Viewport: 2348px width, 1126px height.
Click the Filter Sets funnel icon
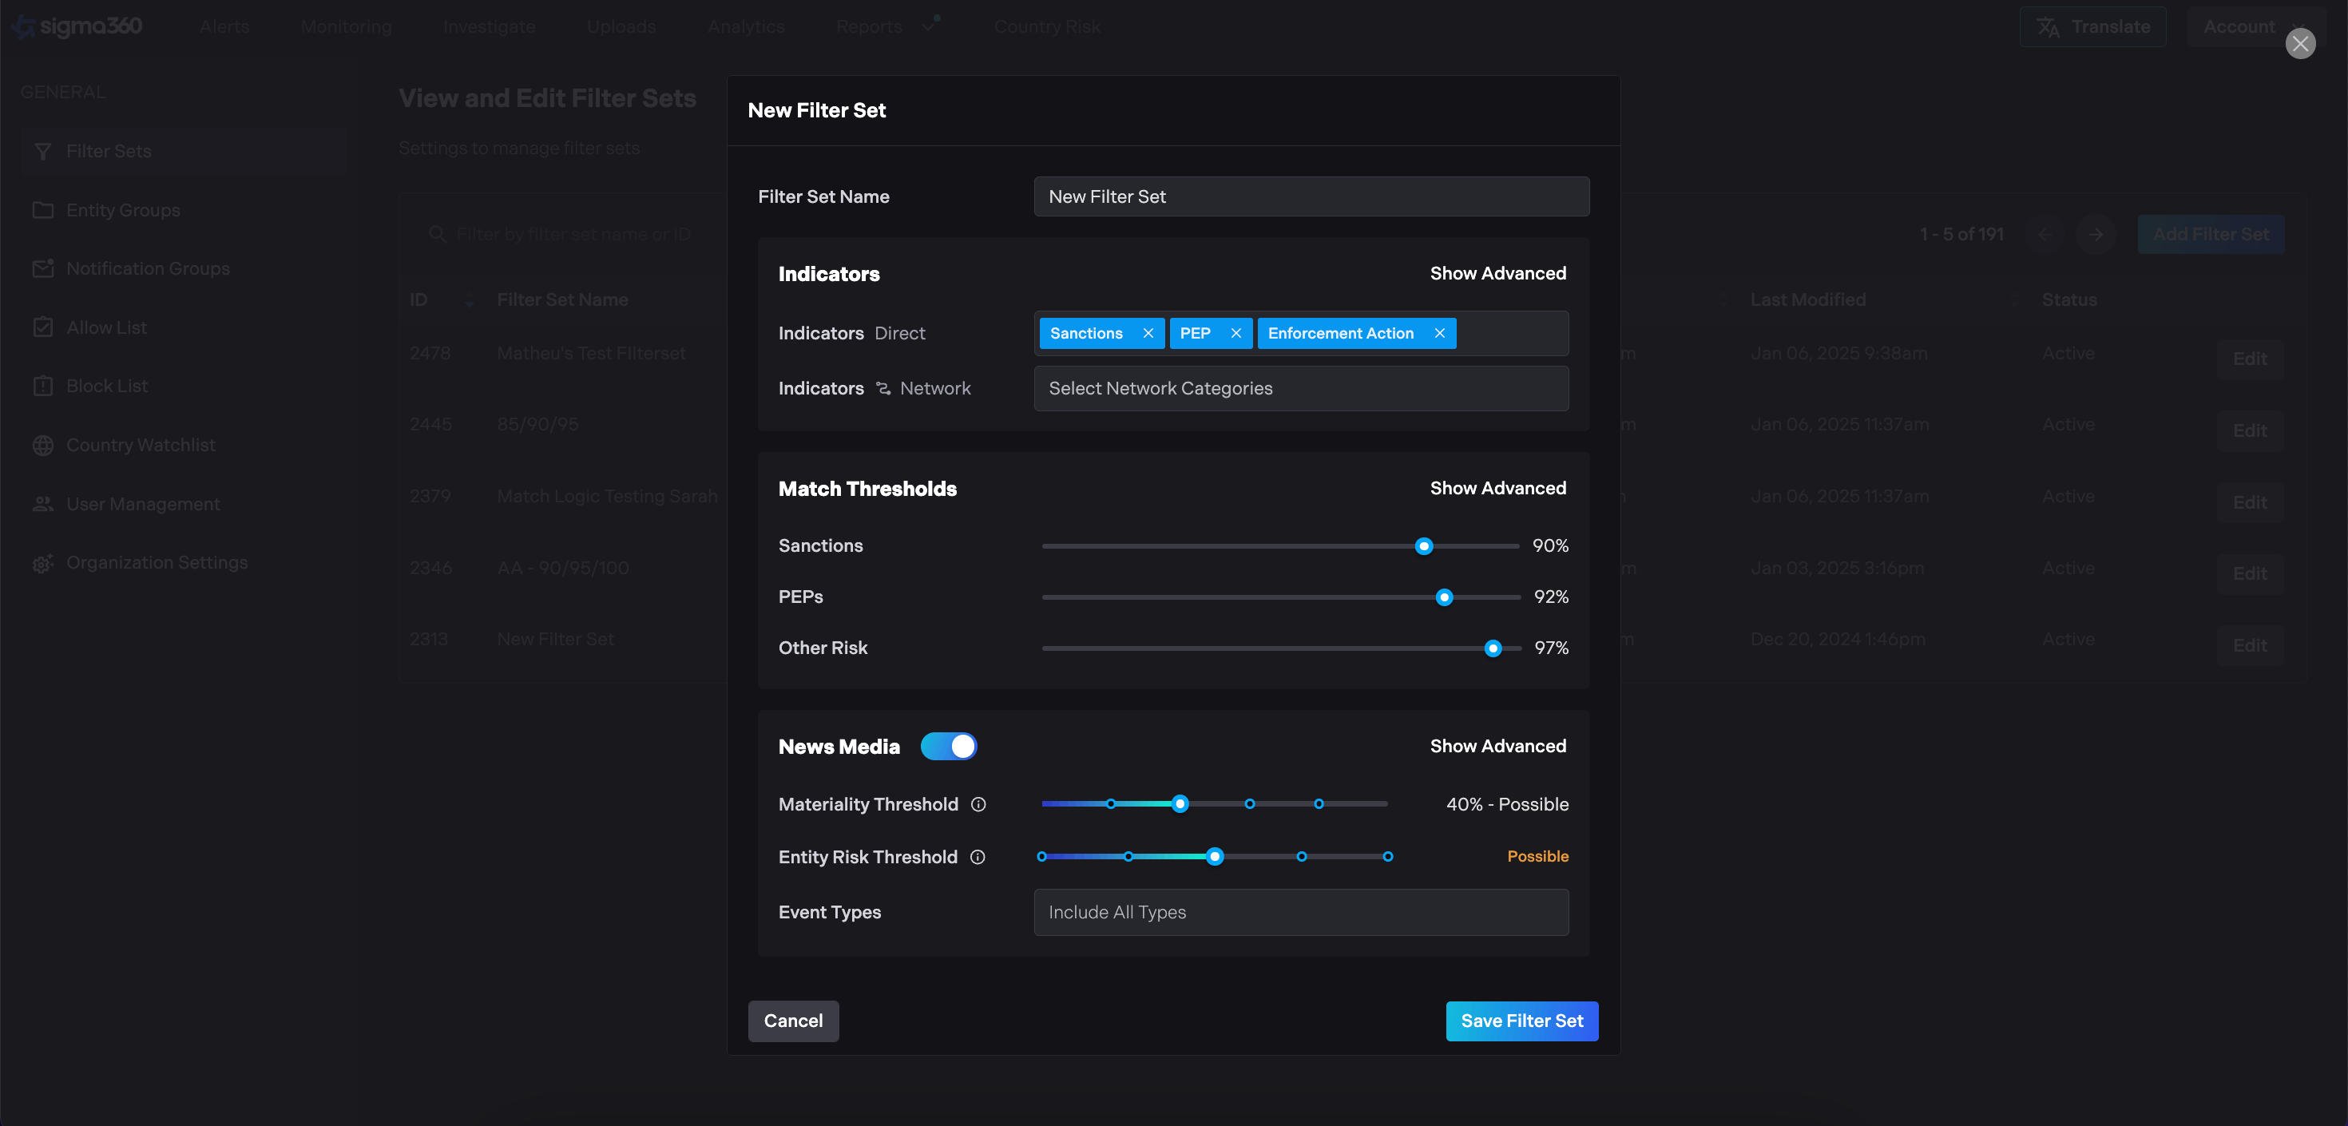click(42, 152)
